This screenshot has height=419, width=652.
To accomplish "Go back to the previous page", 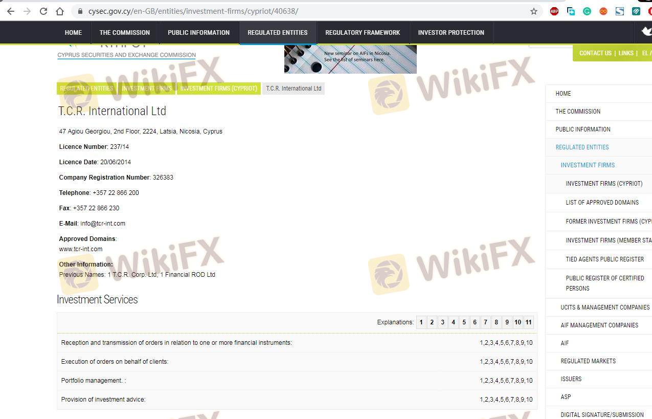I will [x=11, y=11].
